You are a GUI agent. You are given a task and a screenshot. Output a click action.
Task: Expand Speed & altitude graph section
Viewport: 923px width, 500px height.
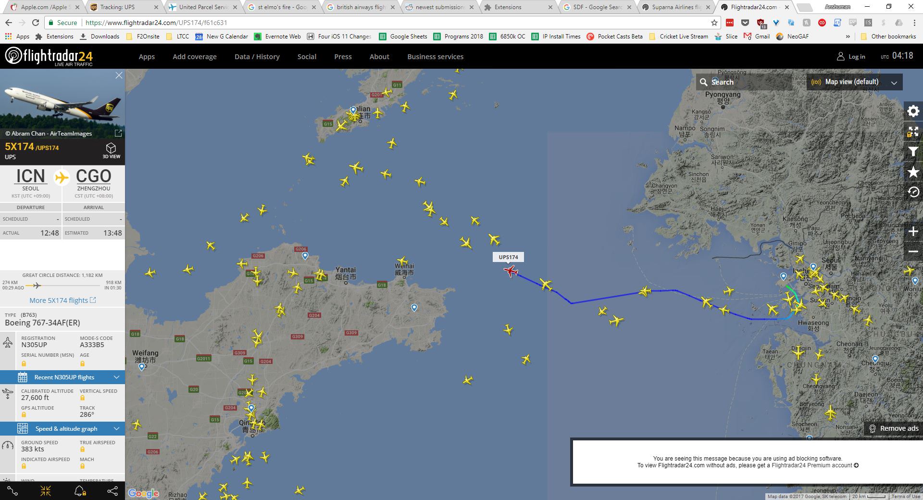tap(62, 429)
